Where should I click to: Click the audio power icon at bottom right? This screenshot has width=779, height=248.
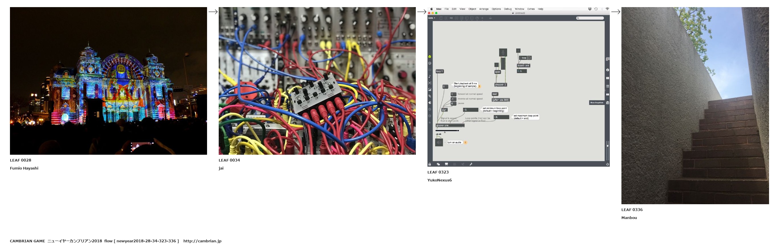click(607, 164)
